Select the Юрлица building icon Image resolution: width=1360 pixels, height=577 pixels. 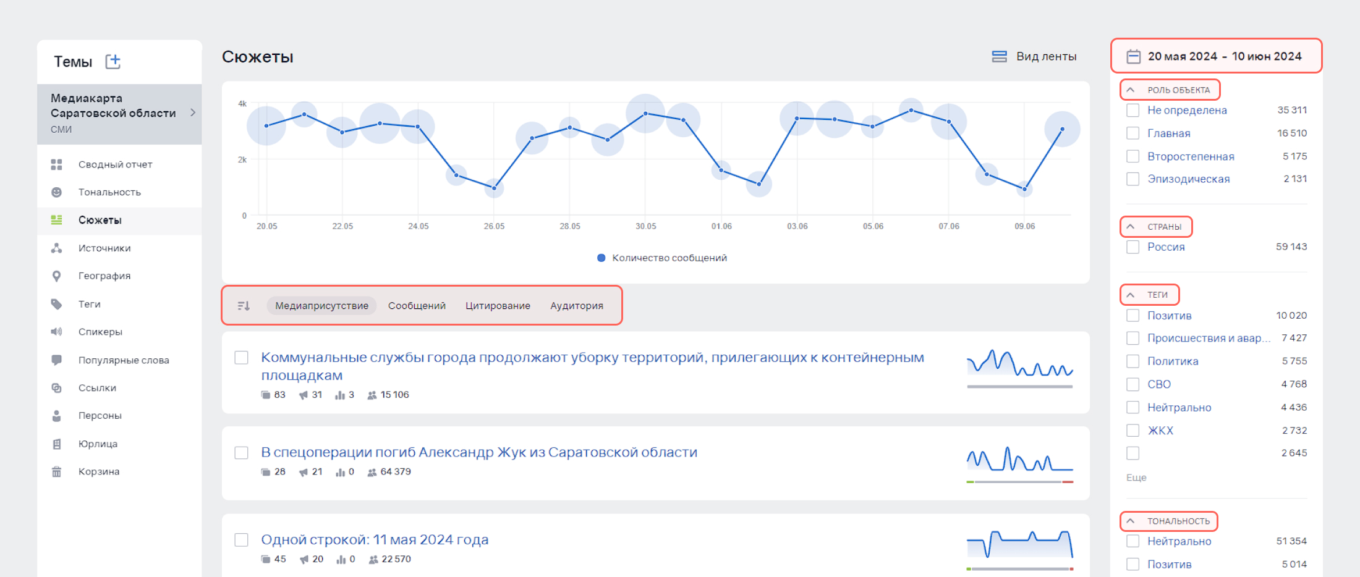coord(56,444)
